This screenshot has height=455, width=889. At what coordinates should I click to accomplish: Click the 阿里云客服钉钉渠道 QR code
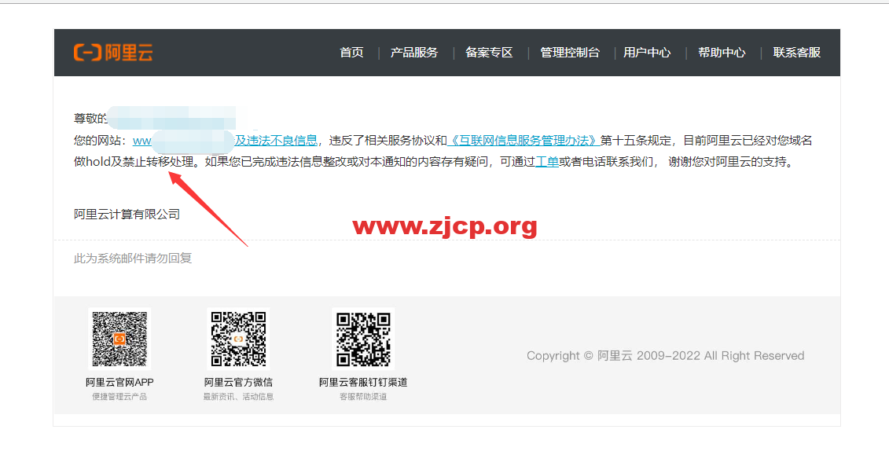363,338
